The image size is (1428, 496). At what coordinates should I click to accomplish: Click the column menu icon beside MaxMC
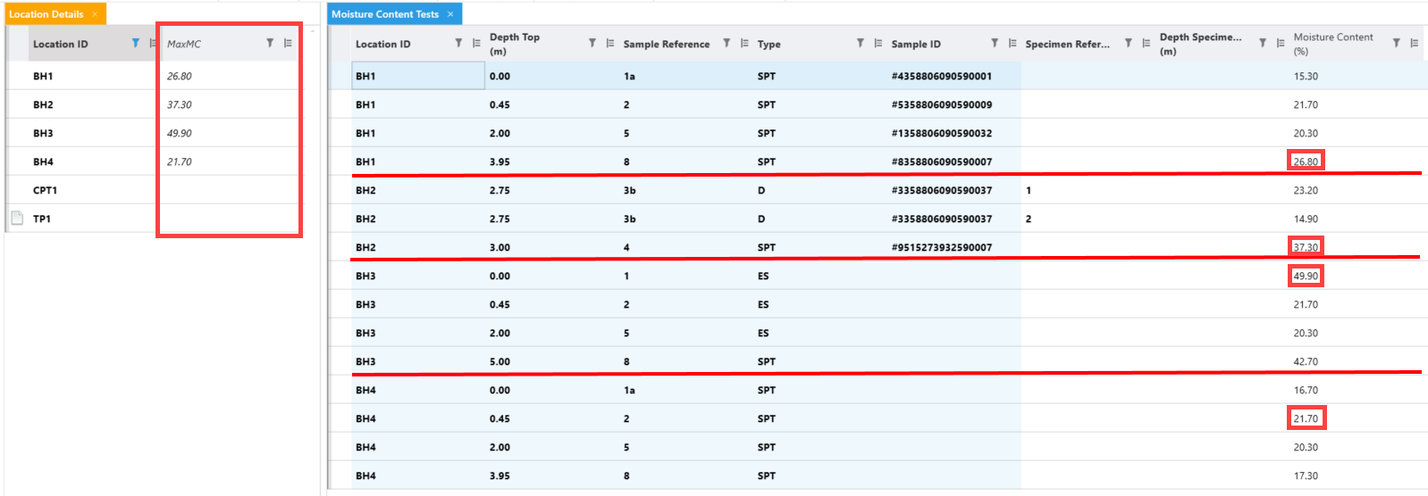click(288, 43)
